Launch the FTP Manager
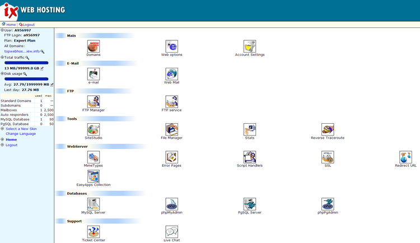This screenshot has height=243, width=420. (93, 101)
